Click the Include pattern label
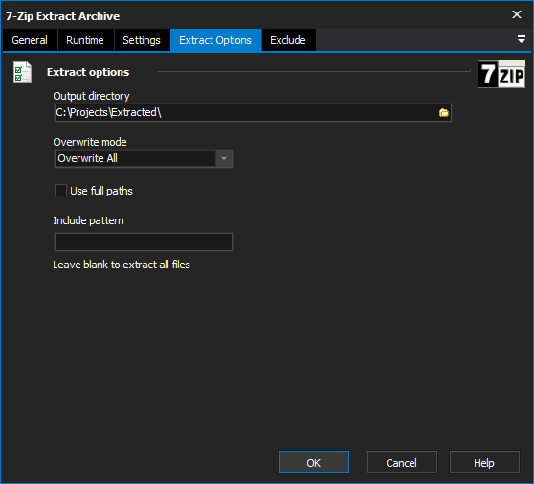Viewport: 534px width, 484px height. pos(89,220)
